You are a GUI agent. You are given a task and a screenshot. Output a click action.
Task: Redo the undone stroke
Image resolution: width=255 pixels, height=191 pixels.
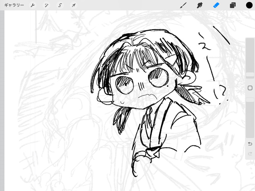[x=250, y=153]
